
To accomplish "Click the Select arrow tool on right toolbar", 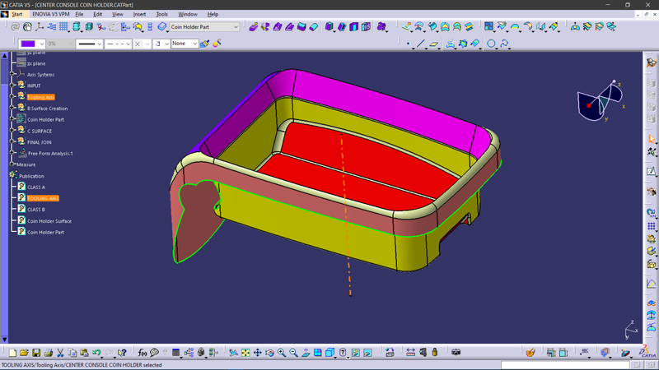I will [652, 139].
